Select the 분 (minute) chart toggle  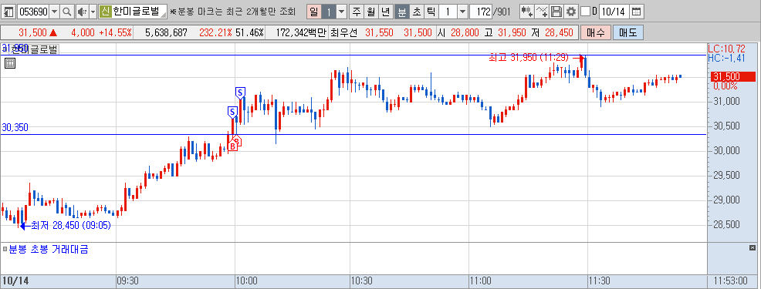[402, 11]
